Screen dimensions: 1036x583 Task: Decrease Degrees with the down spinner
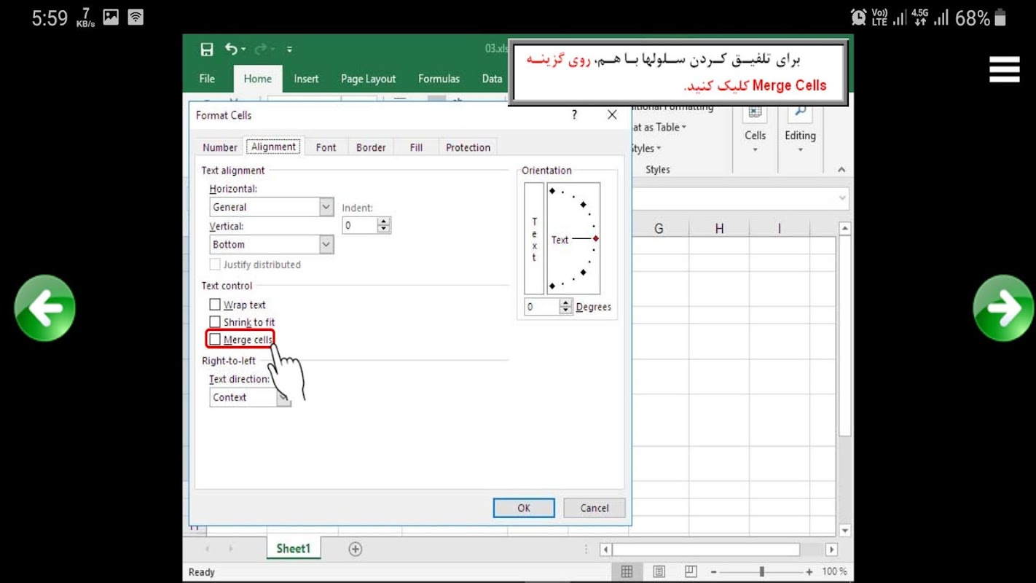pyautogui.click(x=566, y=310)
